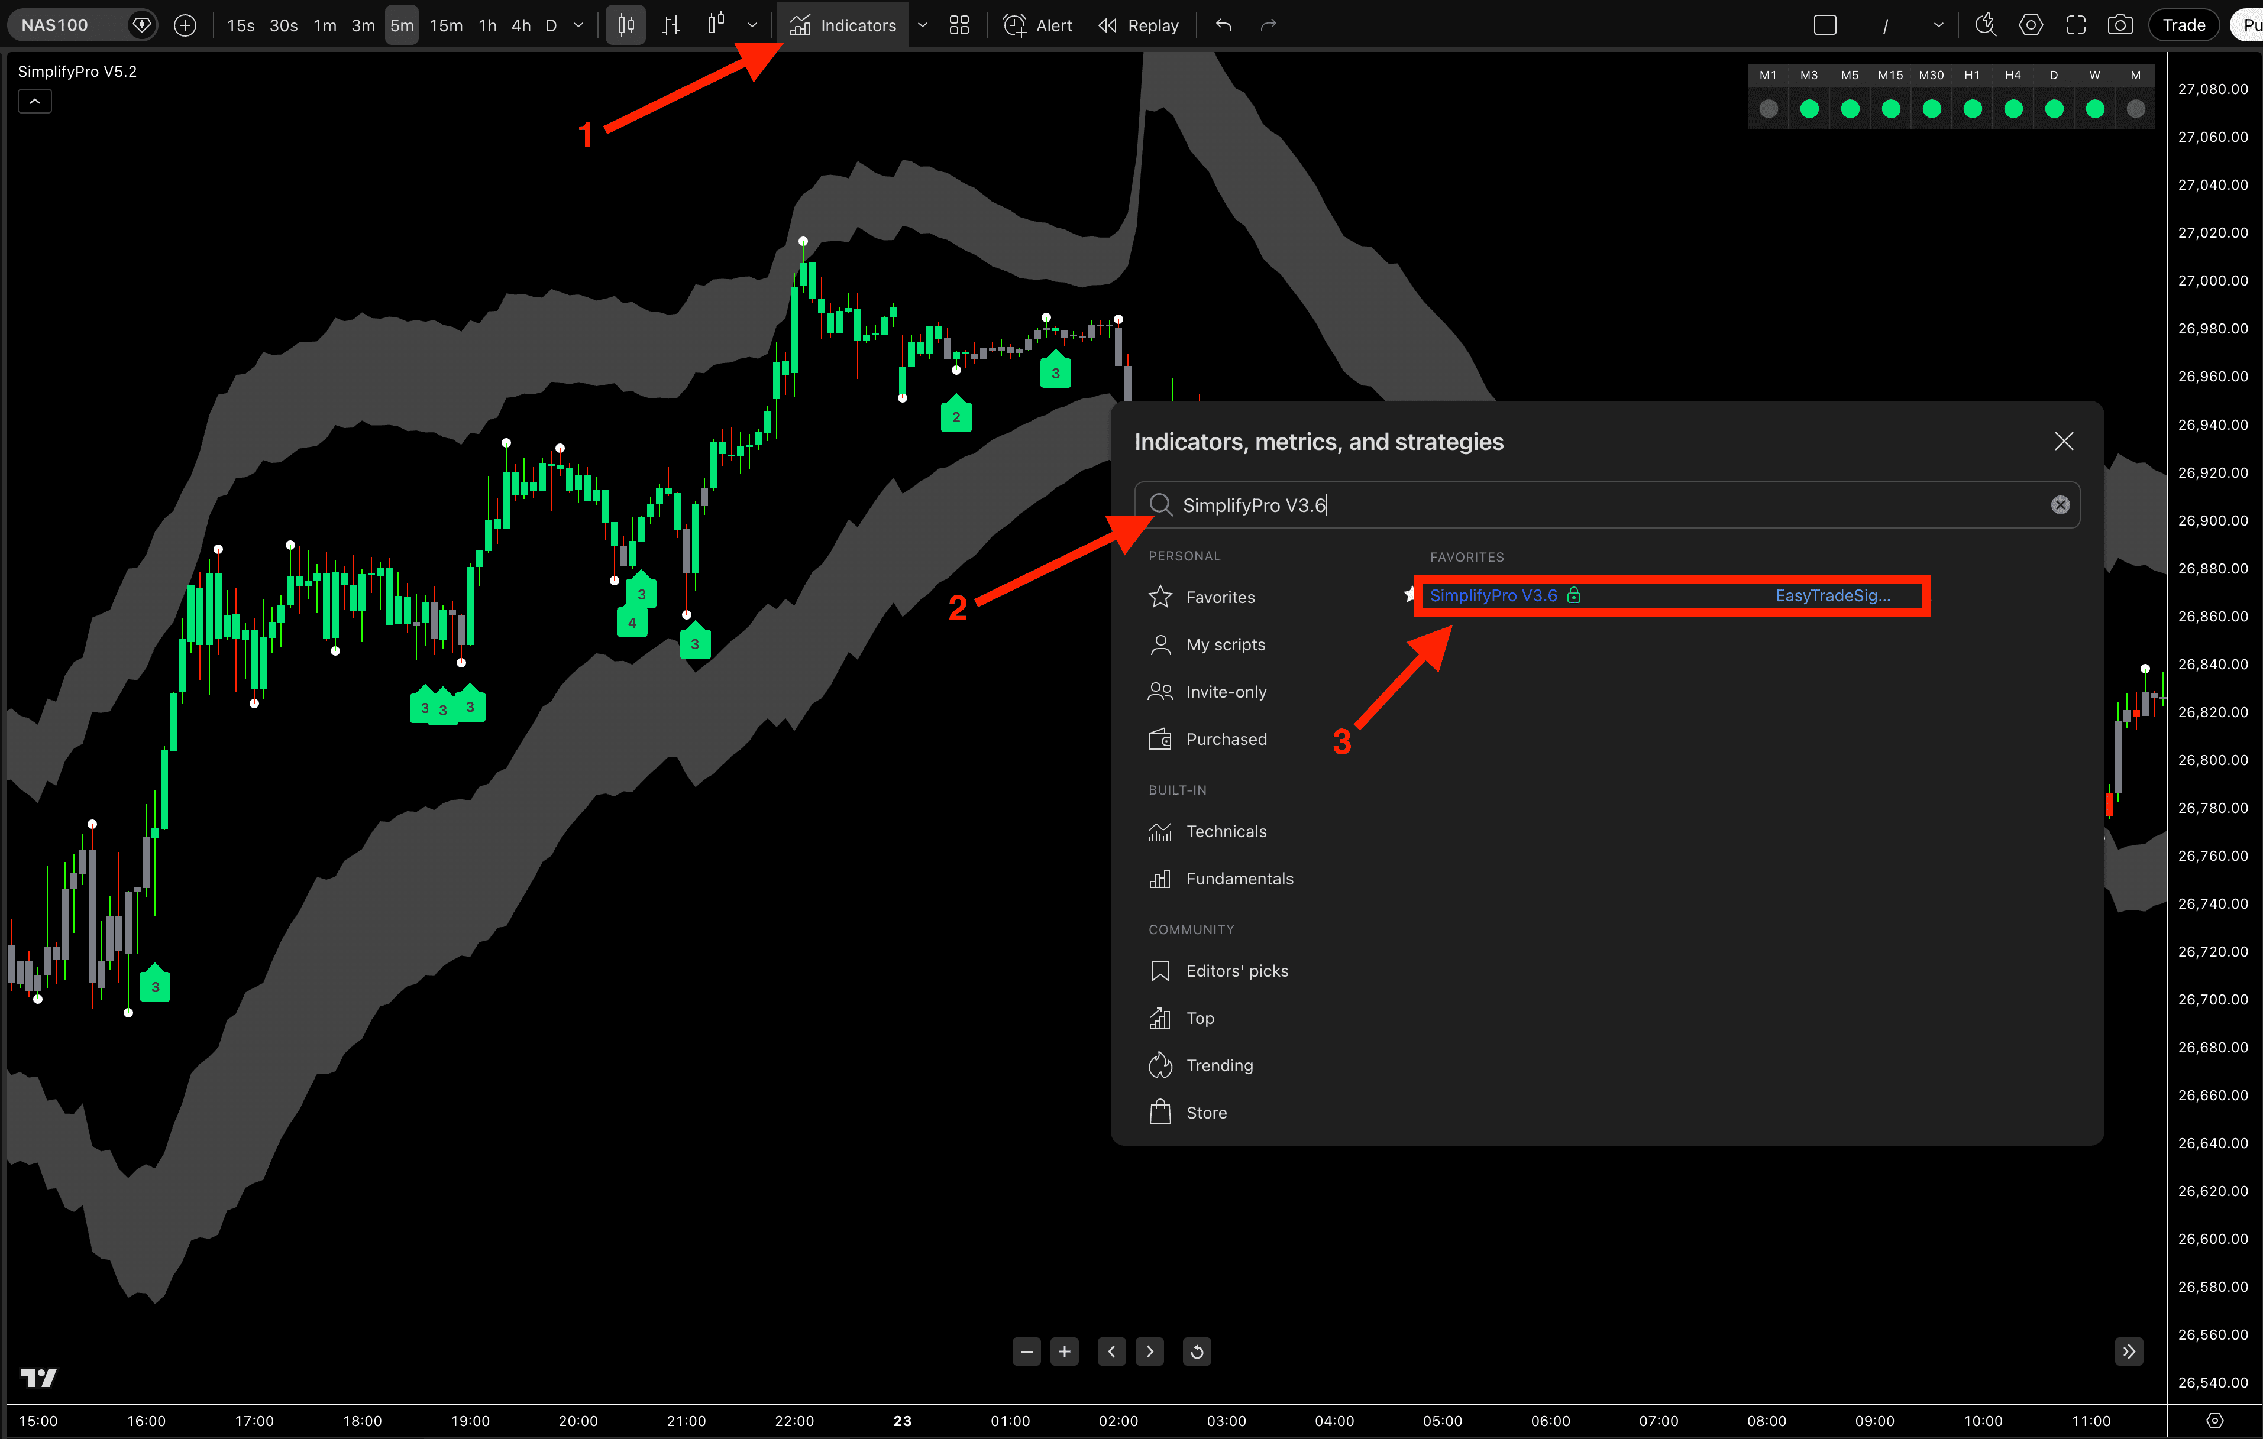The width and height of the screenshot is (2263, 1439).
Task: Open the quick search icon
Action: 1985,25
